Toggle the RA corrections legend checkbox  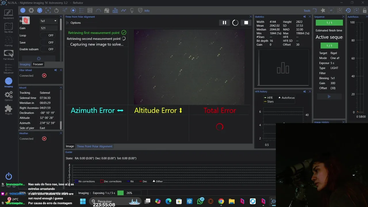pyautogui.click(x=76, y=181)
